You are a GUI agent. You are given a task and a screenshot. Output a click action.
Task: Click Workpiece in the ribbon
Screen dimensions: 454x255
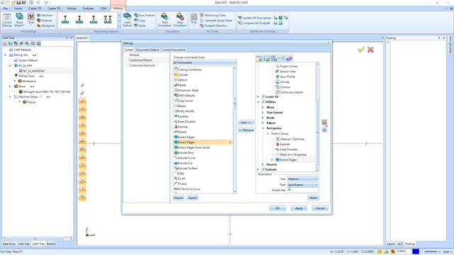(x=46, y=25)
